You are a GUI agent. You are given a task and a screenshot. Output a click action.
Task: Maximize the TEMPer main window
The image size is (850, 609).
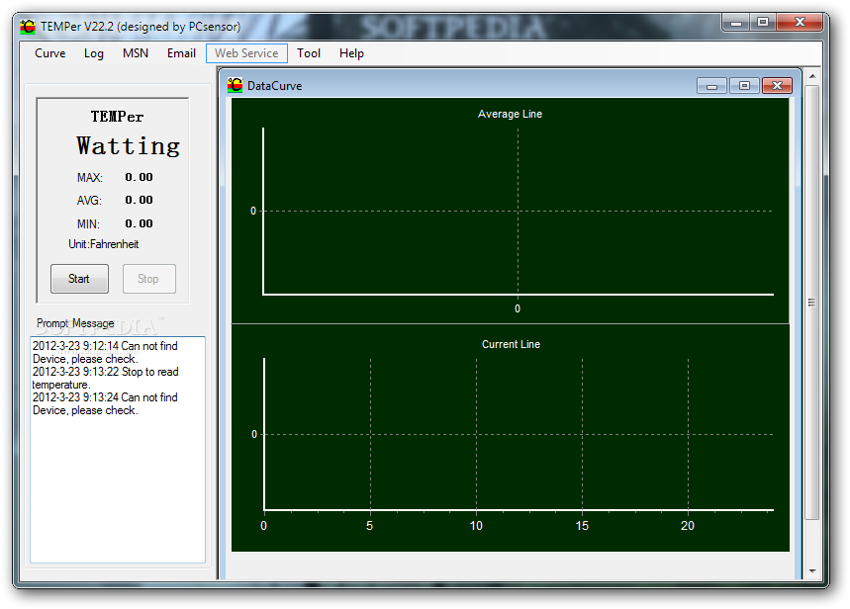(763, 22)
